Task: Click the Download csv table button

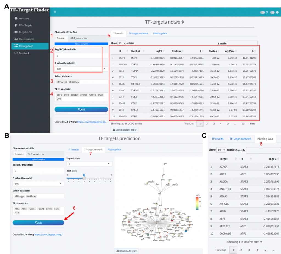Action: tap(125, 130)
